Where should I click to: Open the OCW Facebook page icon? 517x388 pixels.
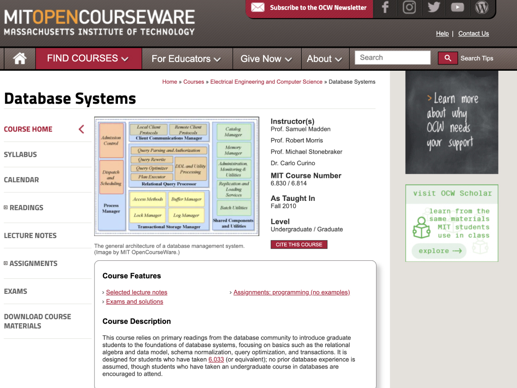coord(385,7)
